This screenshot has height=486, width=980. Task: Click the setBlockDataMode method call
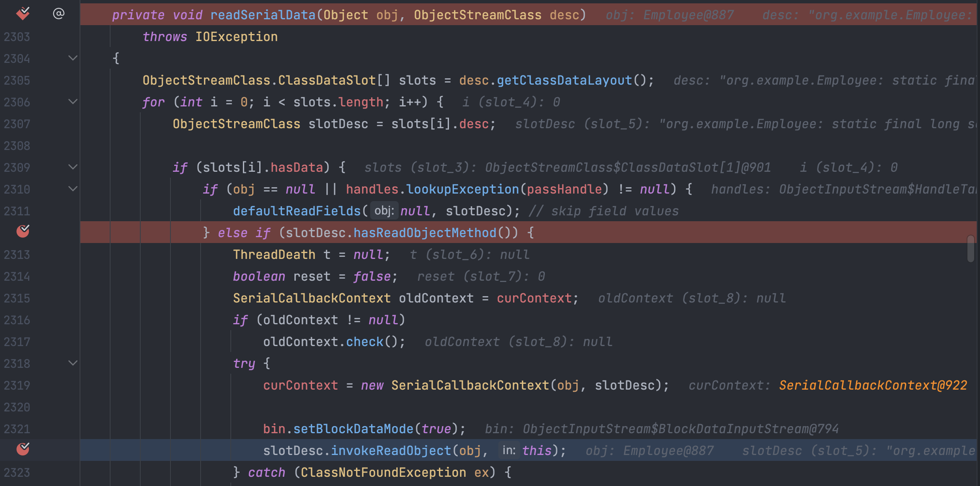(353, 429)
